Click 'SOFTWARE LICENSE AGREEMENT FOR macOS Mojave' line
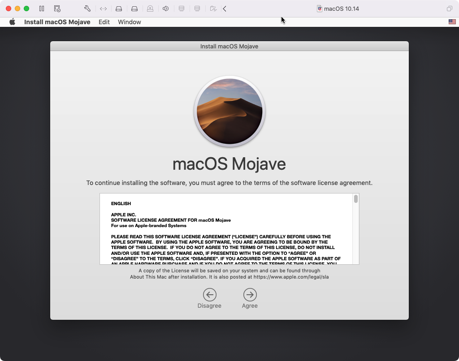 point(171,220)
